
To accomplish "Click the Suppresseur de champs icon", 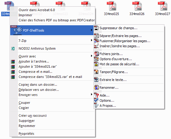I will click(x=96, y=28).
